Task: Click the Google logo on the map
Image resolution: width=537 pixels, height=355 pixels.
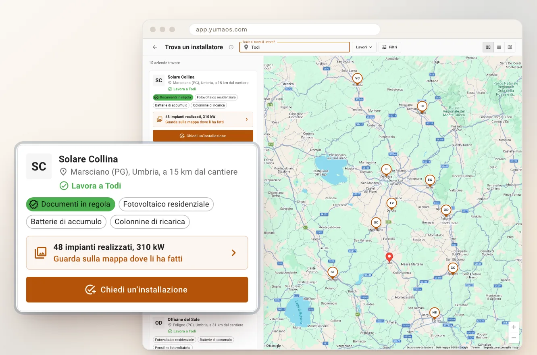Action: [274, 346]
